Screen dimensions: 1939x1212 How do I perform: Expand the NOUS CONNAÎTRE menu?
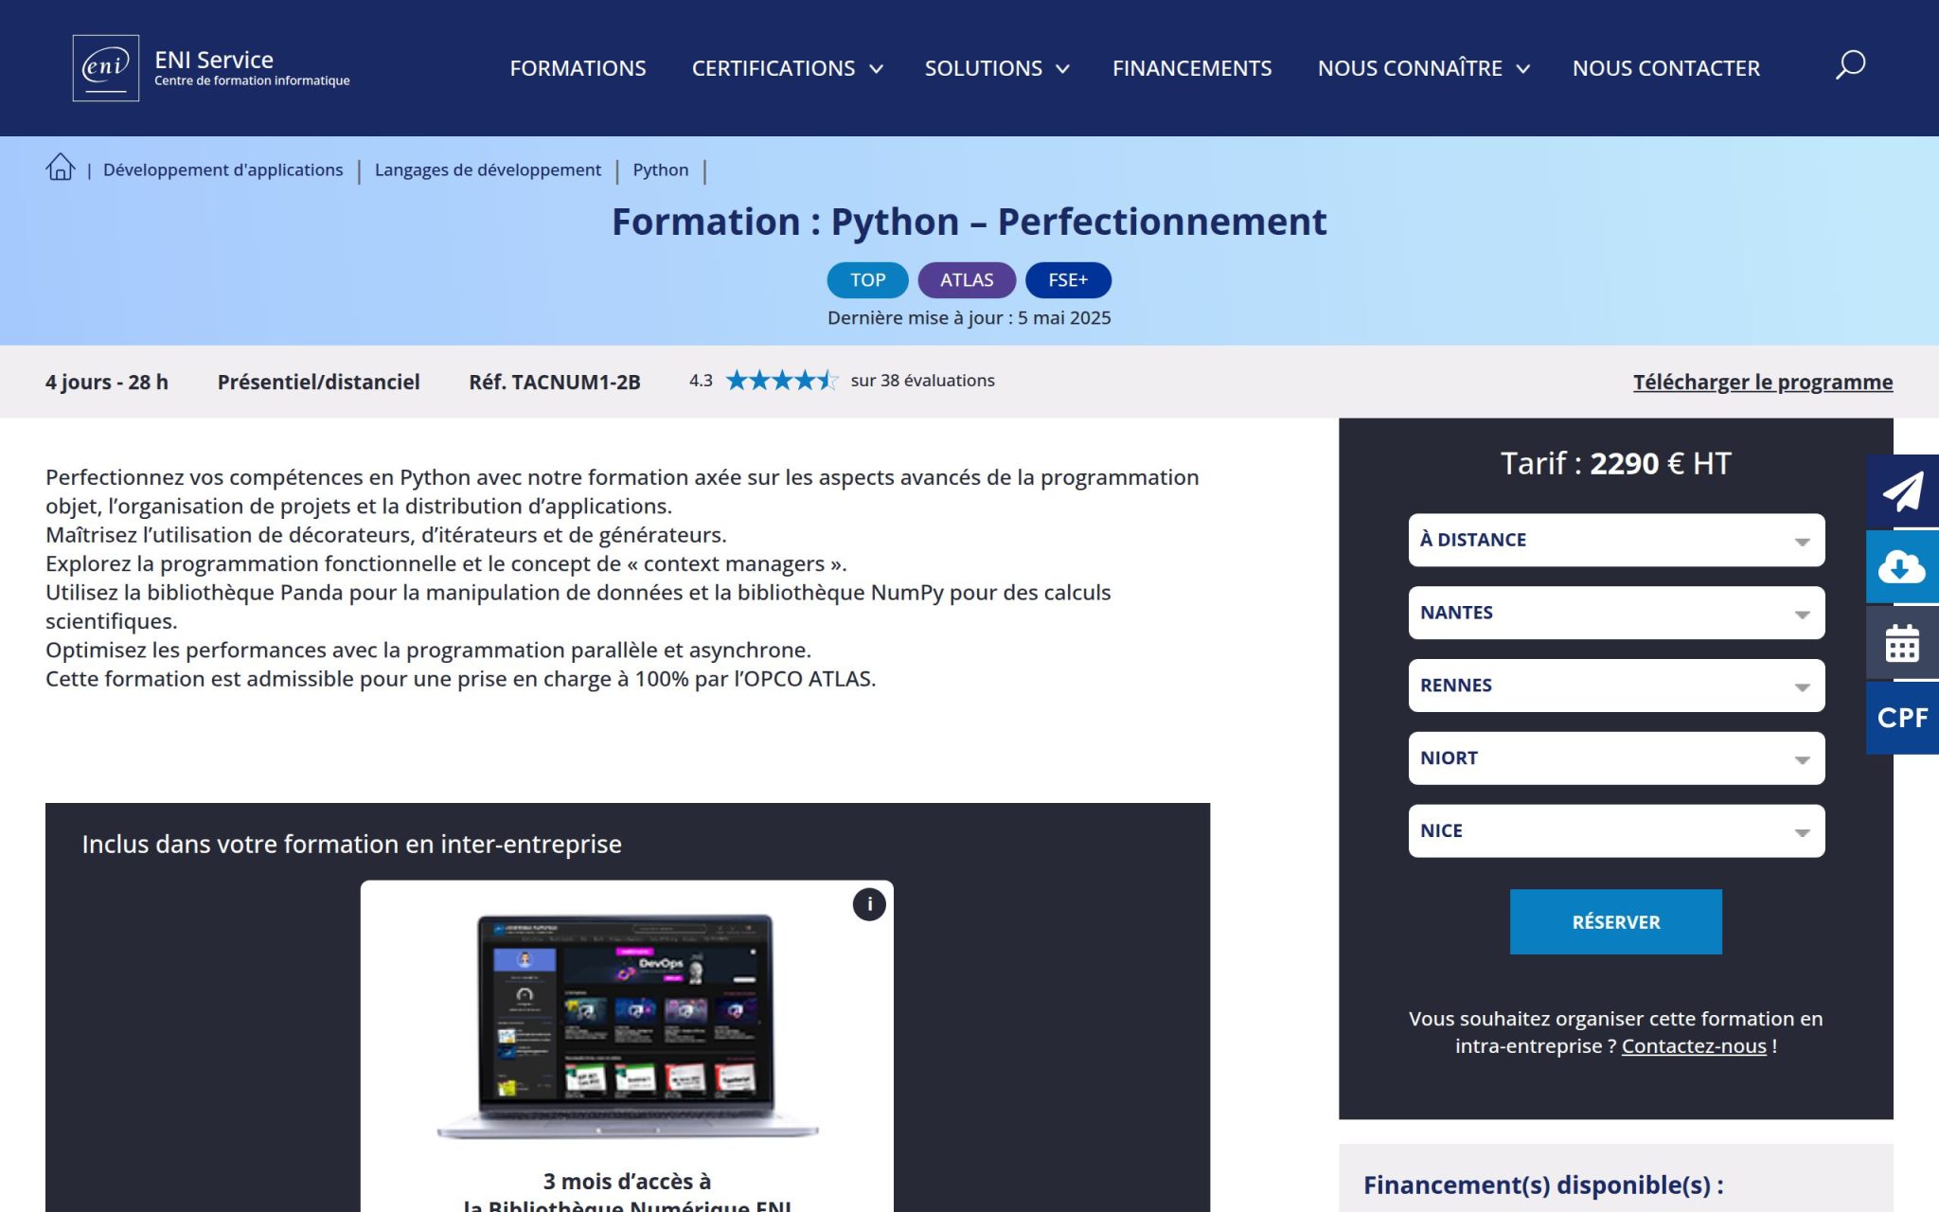1423,68
